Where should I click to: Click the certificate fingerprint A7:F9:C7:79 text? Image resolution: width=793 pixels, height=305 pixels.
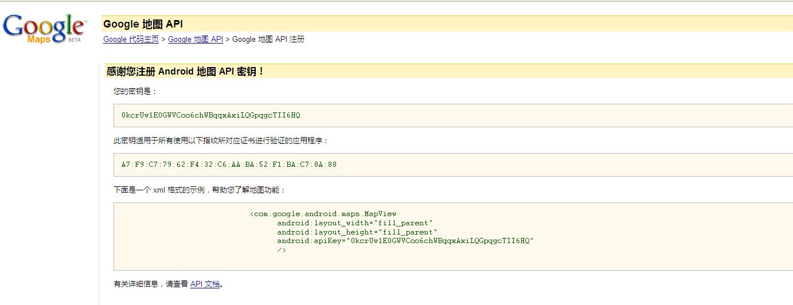pyautogui.click(x=229, y=165)
